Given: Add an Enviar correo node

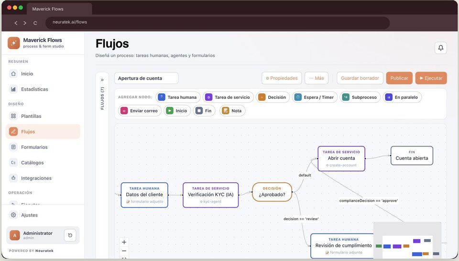Looking at the screenshot, I should [140, 111].
